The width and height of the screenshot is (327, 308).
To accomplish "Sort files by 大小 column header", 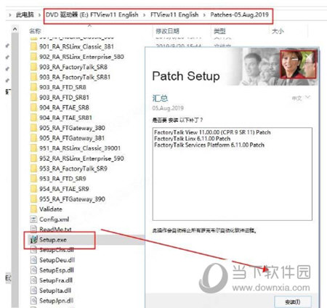I will [278, 31].
